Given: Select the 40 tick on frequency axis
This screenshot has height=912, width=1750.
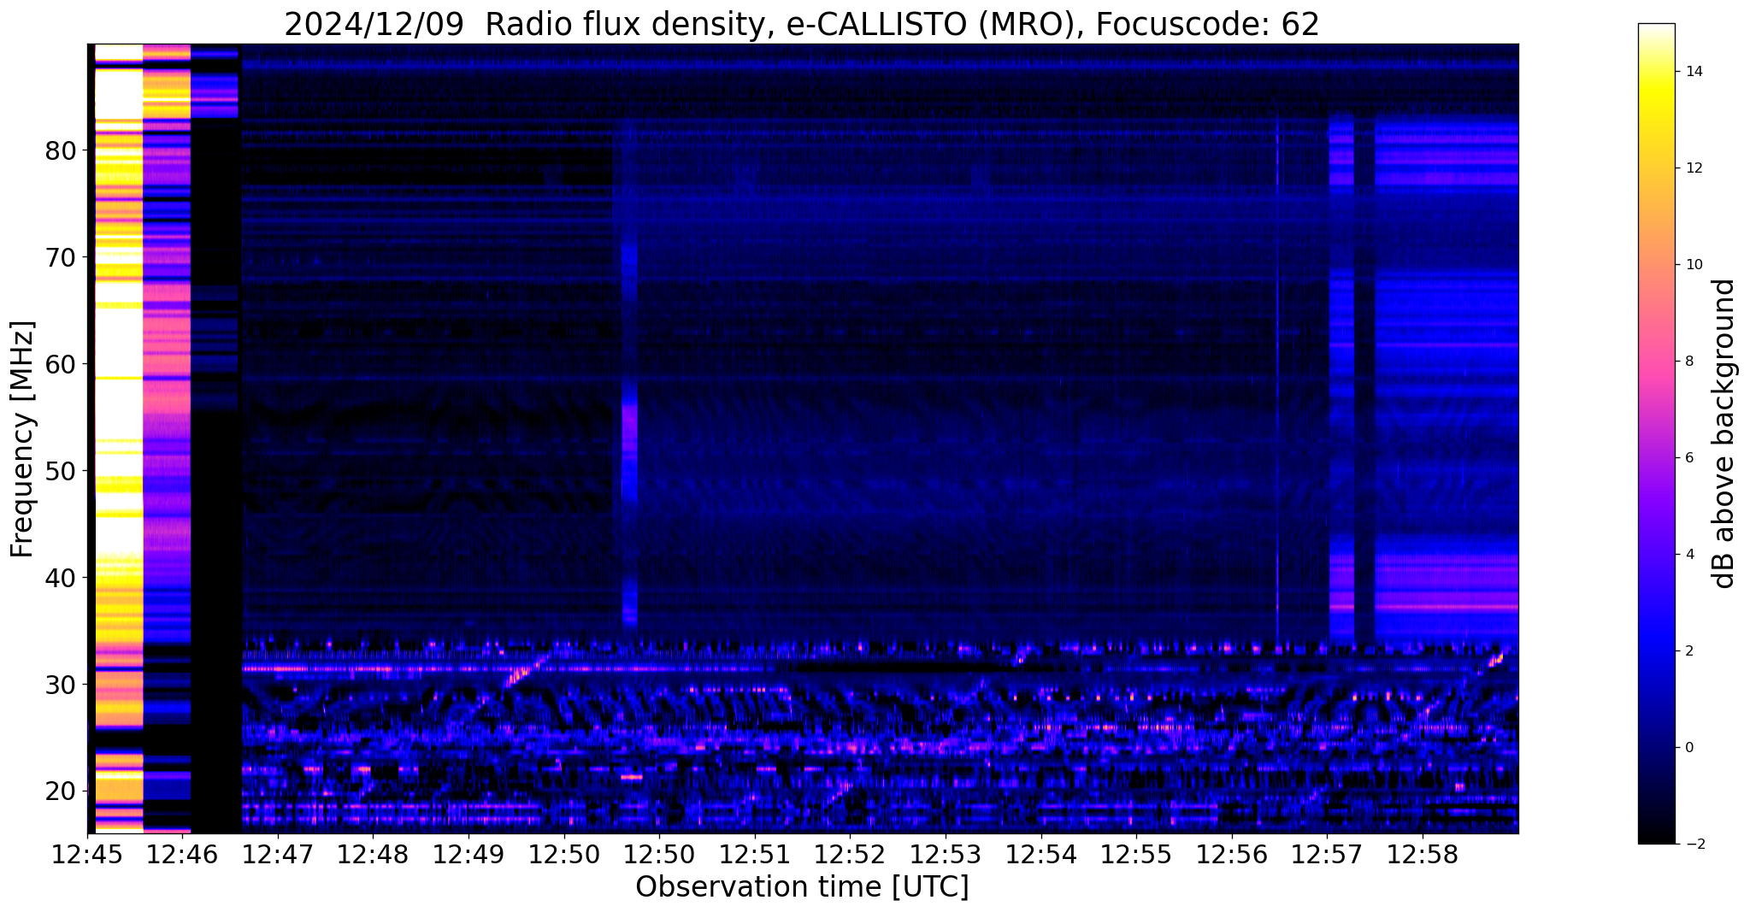Looking at the screenshot, I should (x=60, y=578).
